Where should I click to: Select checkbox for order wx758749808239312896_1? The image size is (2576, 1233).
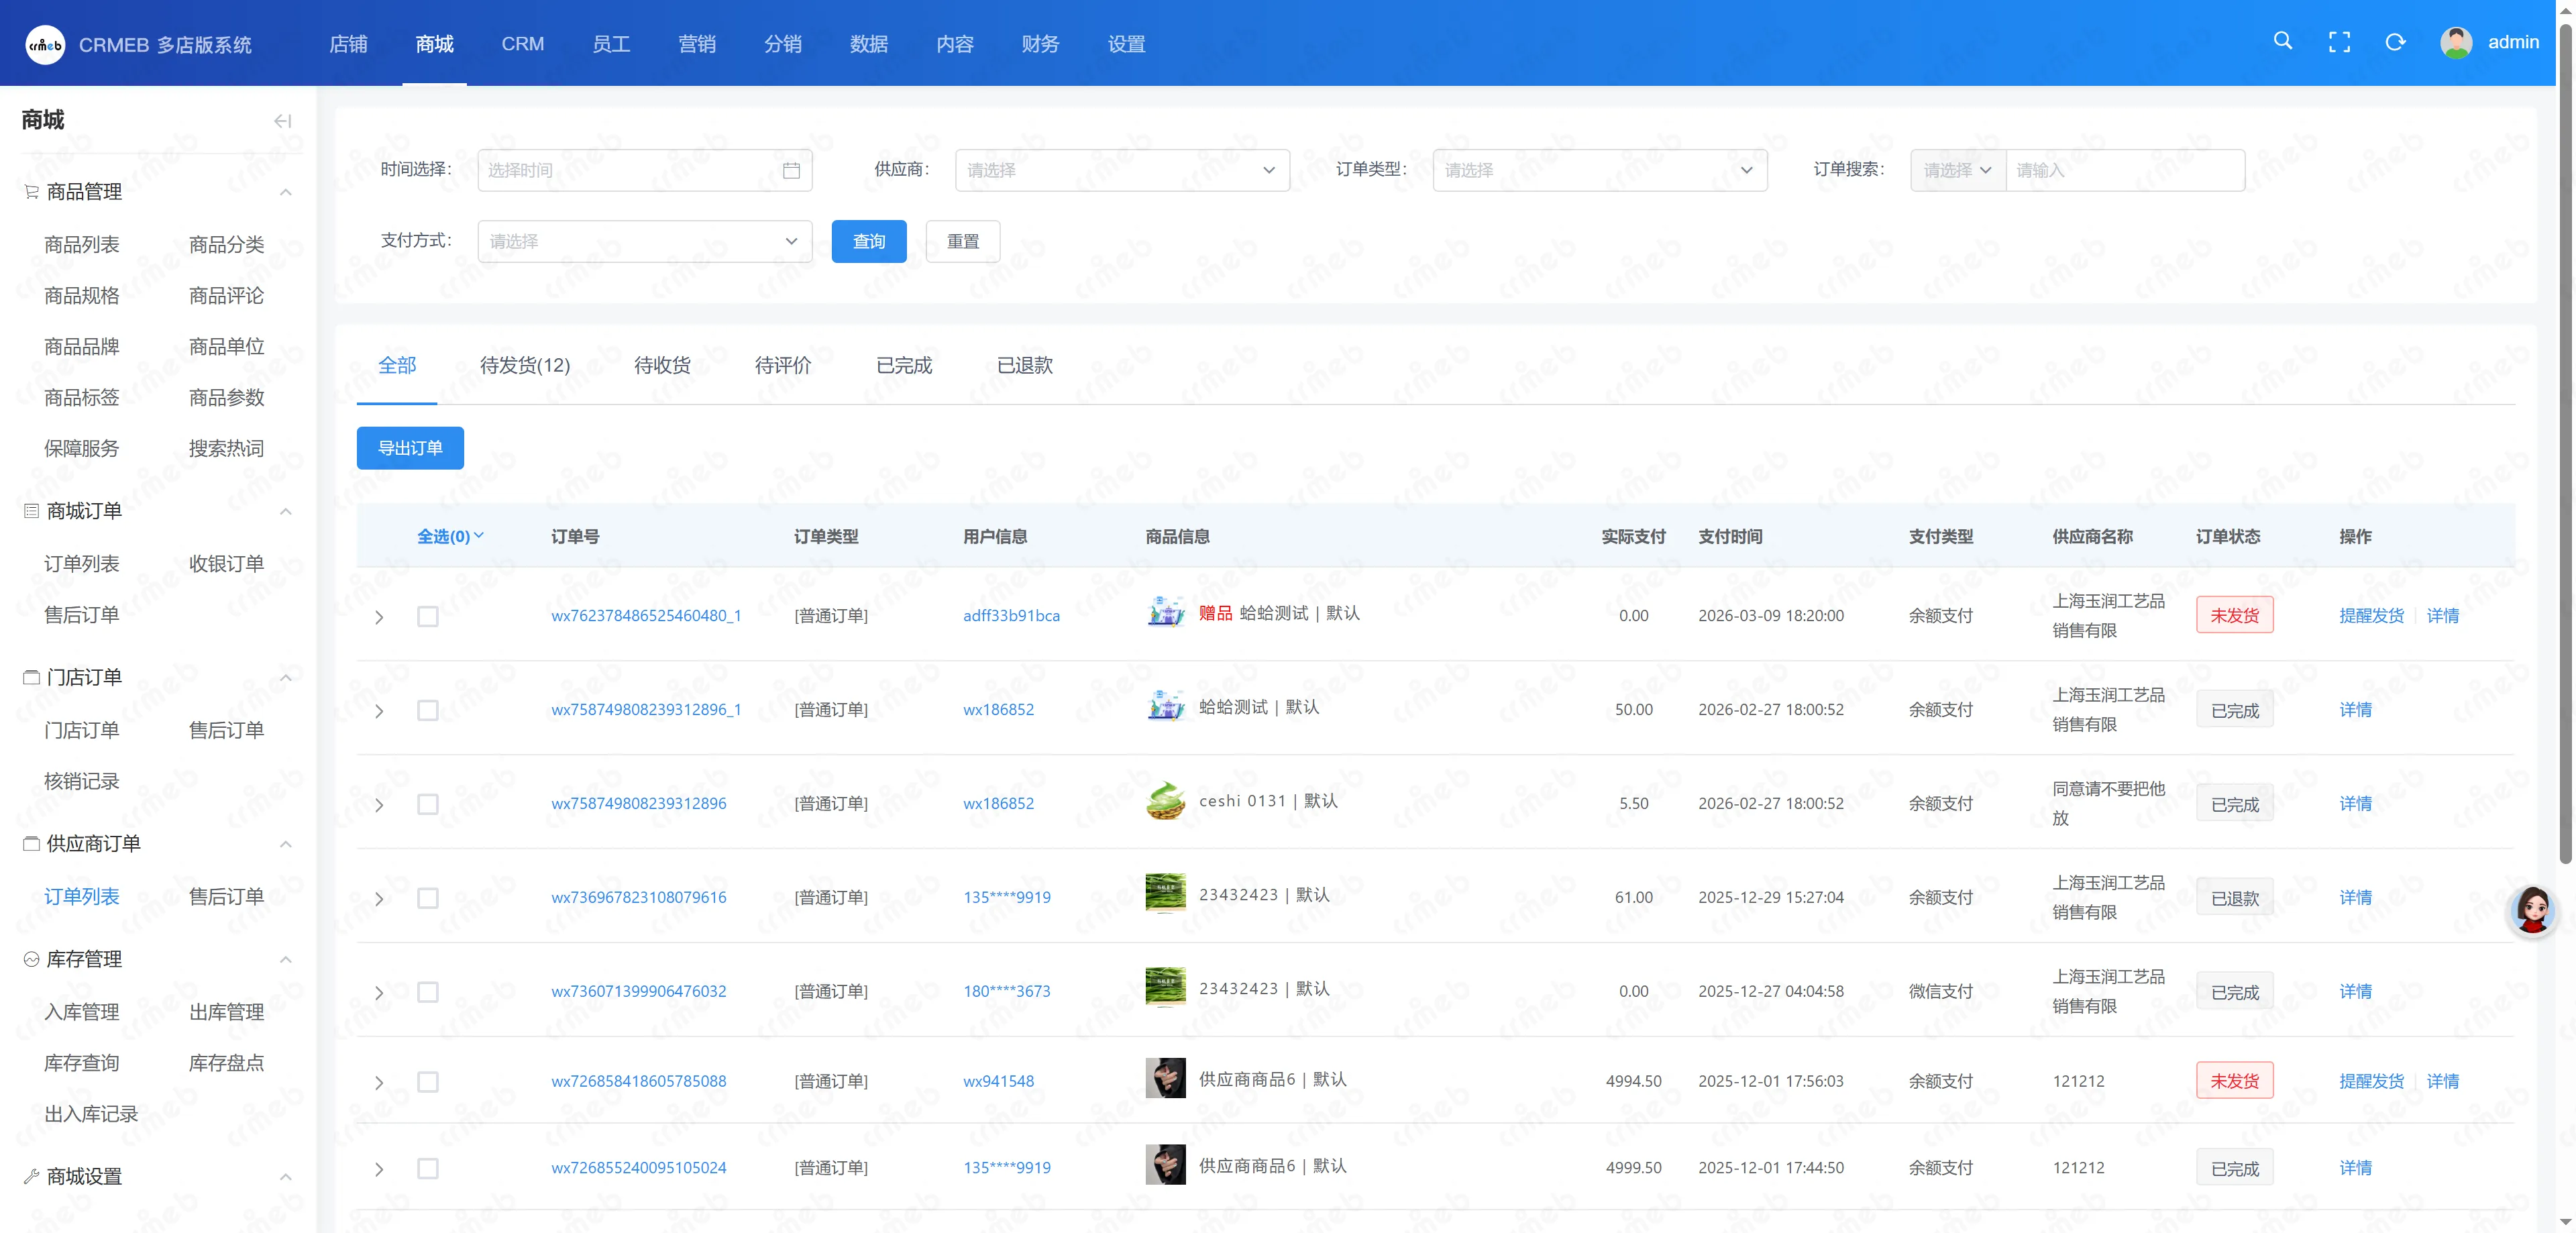pyautogui.click(x=428, y=710)
